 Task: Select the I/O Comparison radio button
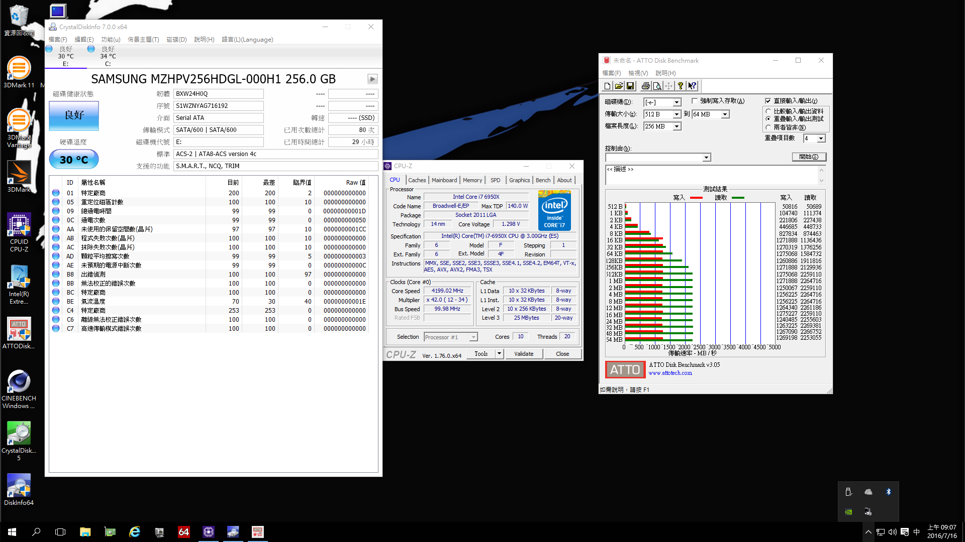768,111
